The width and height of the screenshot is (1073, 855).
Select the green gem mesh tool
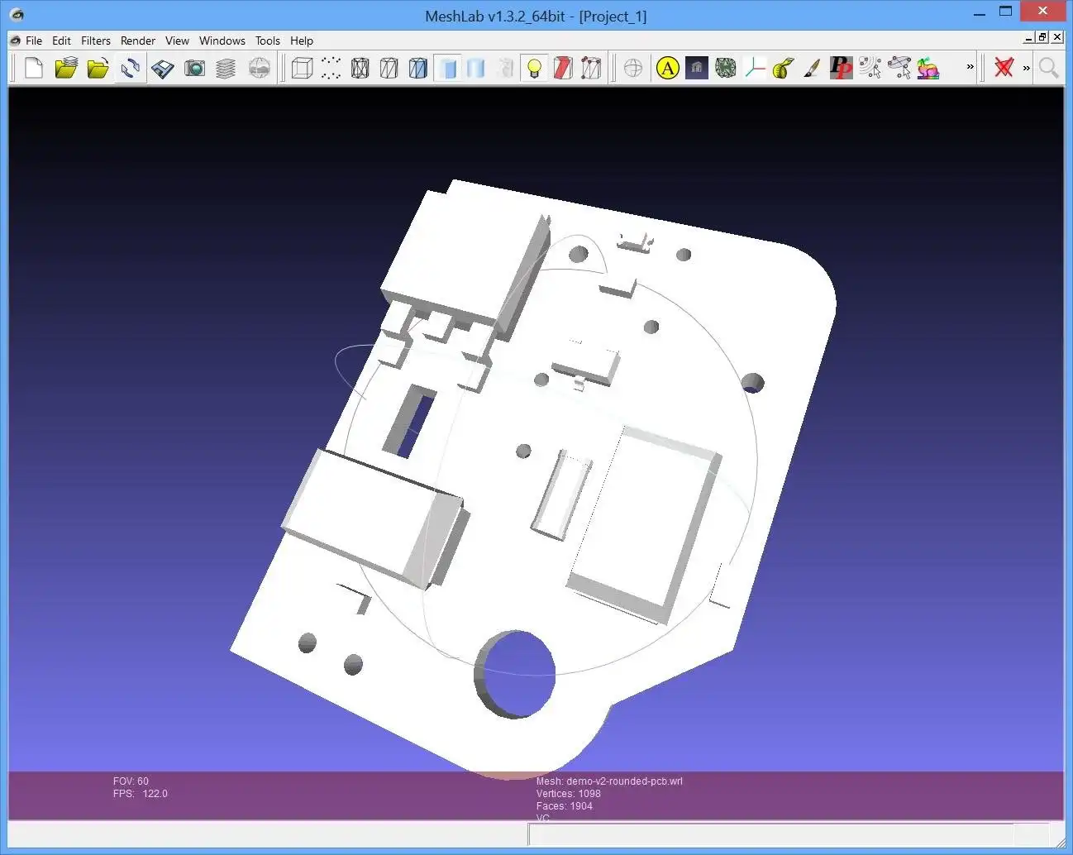coord(726,68)
